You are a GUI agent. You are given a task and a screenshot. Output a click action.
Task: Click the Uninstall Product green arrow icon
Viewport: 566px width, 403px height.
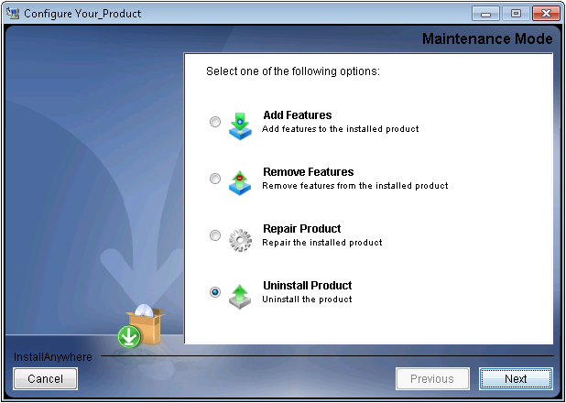(239, 294)
